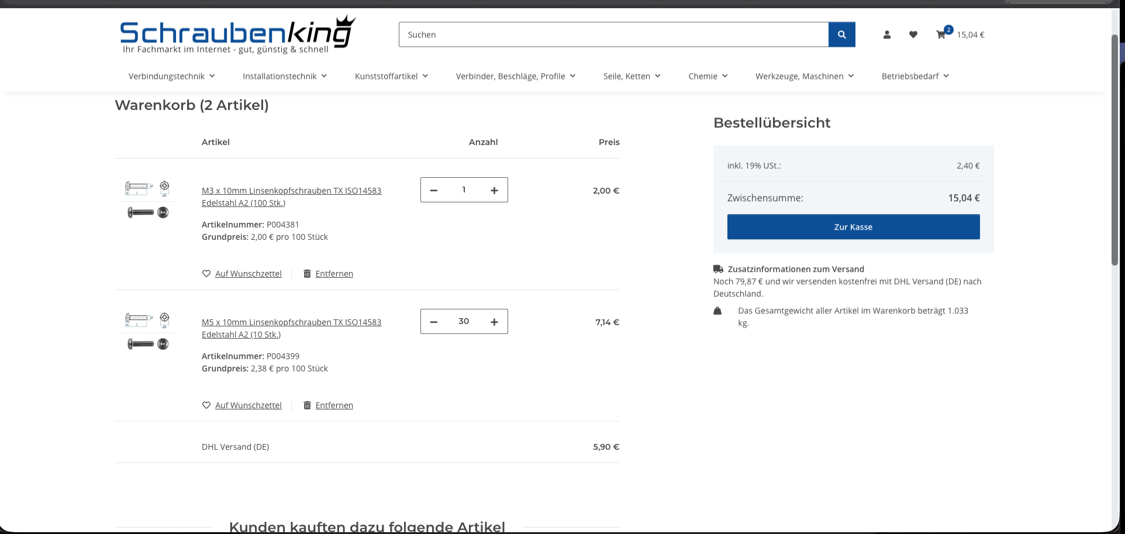
Task: Open the shopping cart icon in header
Action: click(941, 35)
